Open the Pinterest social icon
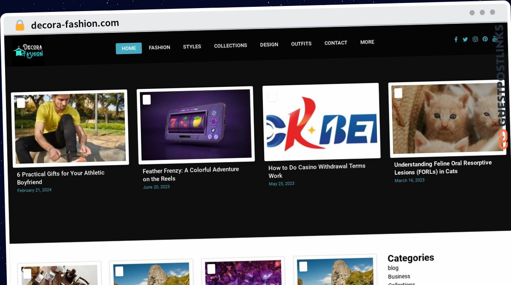Viewport: 511px width, 285px height. (485, 39)
